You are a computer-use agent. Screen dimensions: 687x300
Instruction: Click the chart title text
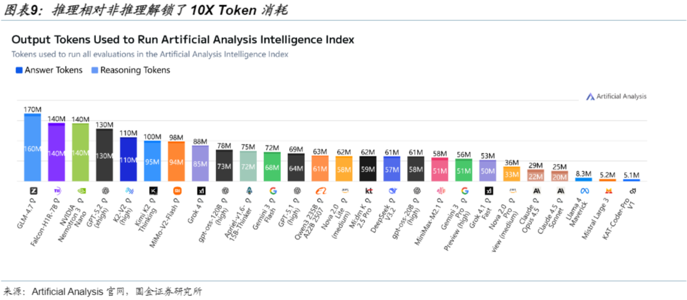coord(183,40)
